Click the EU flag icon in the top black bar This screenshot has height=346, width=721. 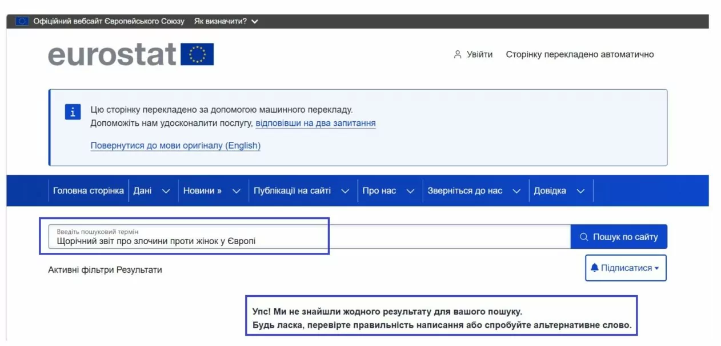21,21
